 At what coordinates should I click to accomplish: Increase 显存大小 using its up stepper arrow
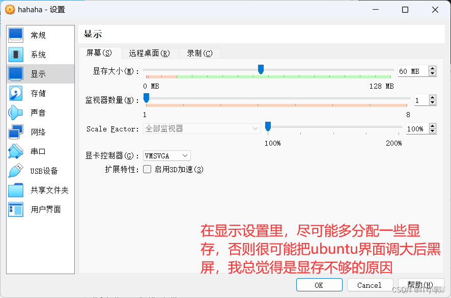pos(432,68)
